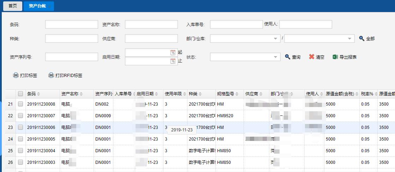Expand the first 部门/仓库 dropdown
Image resolution: width=395 pixels, height=172 pixels.
[x=275, y=38]
